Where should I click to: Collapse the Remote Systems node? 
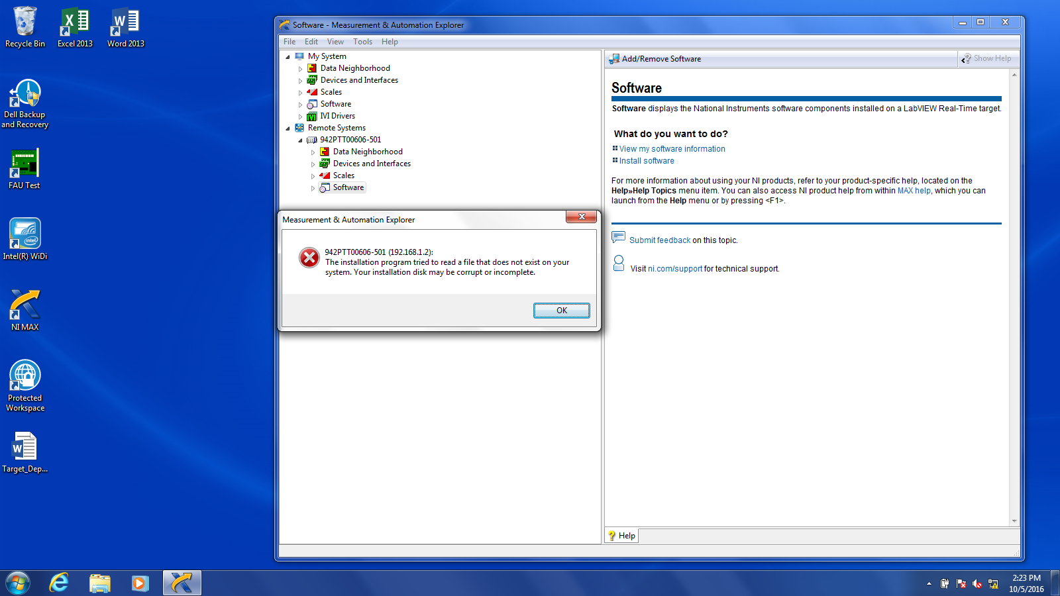coord(288,128)
